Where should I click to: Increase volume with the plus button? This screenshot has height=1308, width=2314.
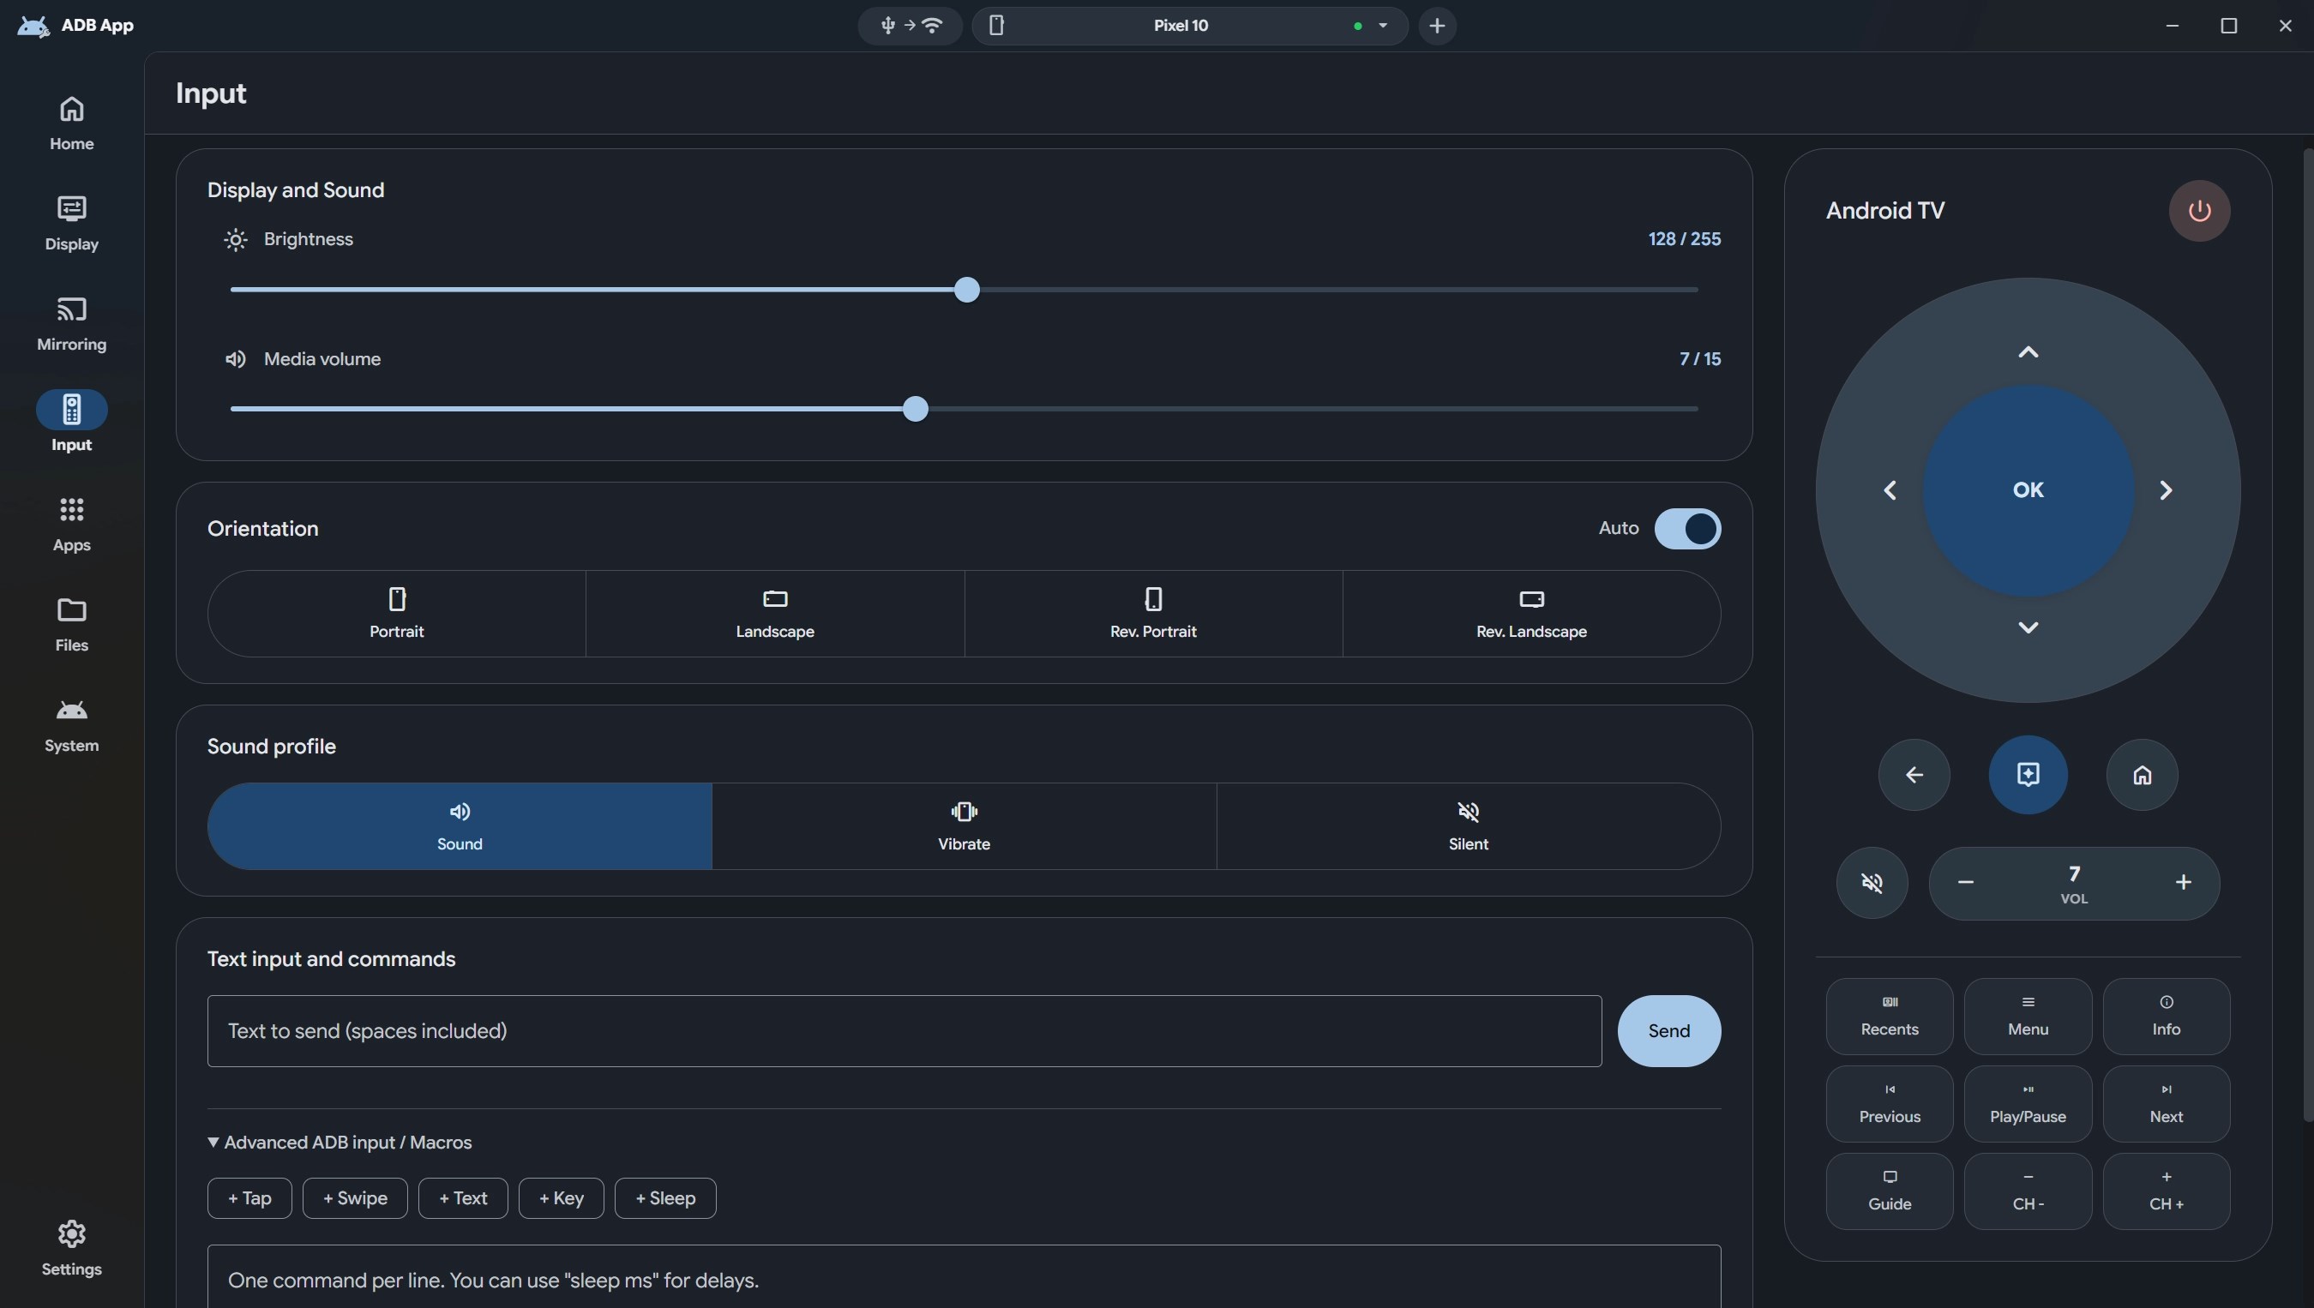[x=2183, y=882]
